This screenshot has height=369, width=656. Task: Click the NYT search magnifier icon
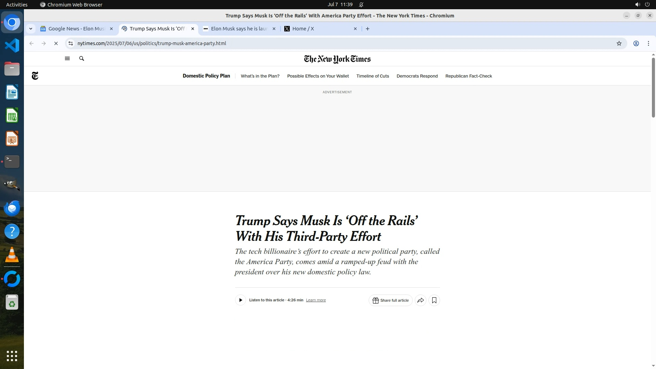[82, 58]
